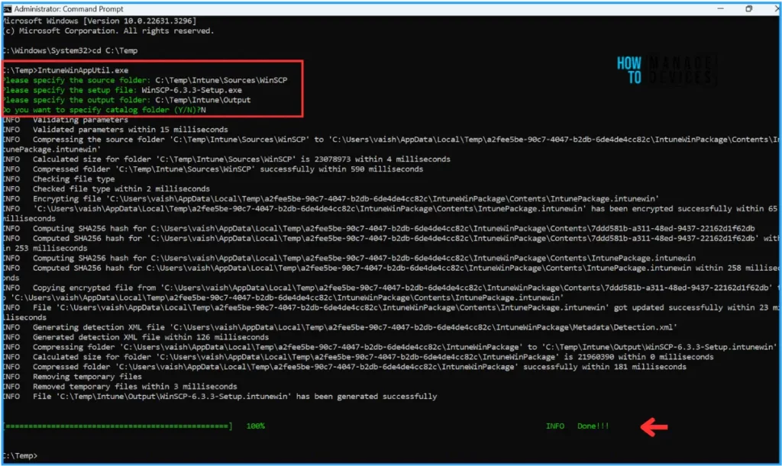Click the 'Microsoft Windows [Version 10.0.22631.3296]' line
Viewport: 782px width, 466px height.
100,21
